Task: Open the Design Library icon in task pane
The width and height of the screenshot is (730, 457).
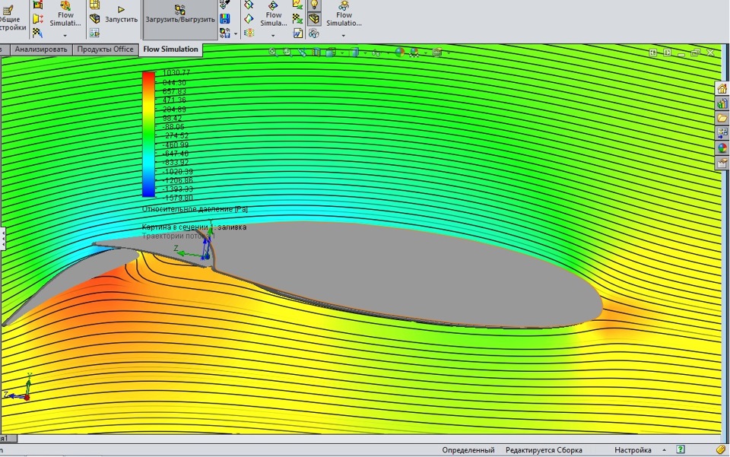Action: (722, 103)
